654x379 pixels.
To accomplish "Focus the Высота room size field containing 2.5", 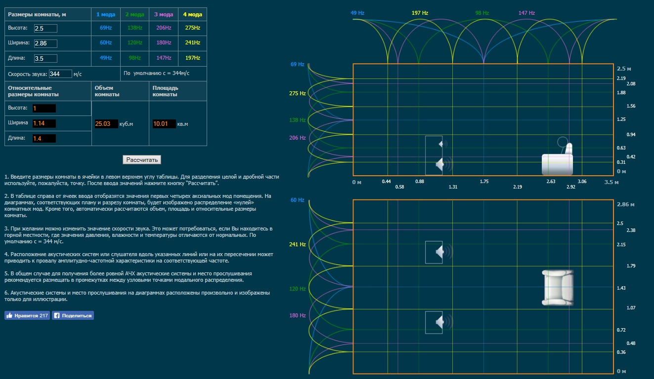I will (45, 29).
